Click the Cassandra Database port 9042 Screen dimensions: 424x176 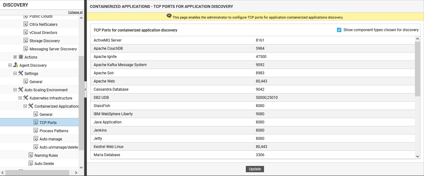click(260, 89)
